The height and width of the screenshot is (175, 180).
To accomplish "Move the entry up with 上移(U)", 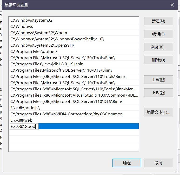I will click(158, 79).
